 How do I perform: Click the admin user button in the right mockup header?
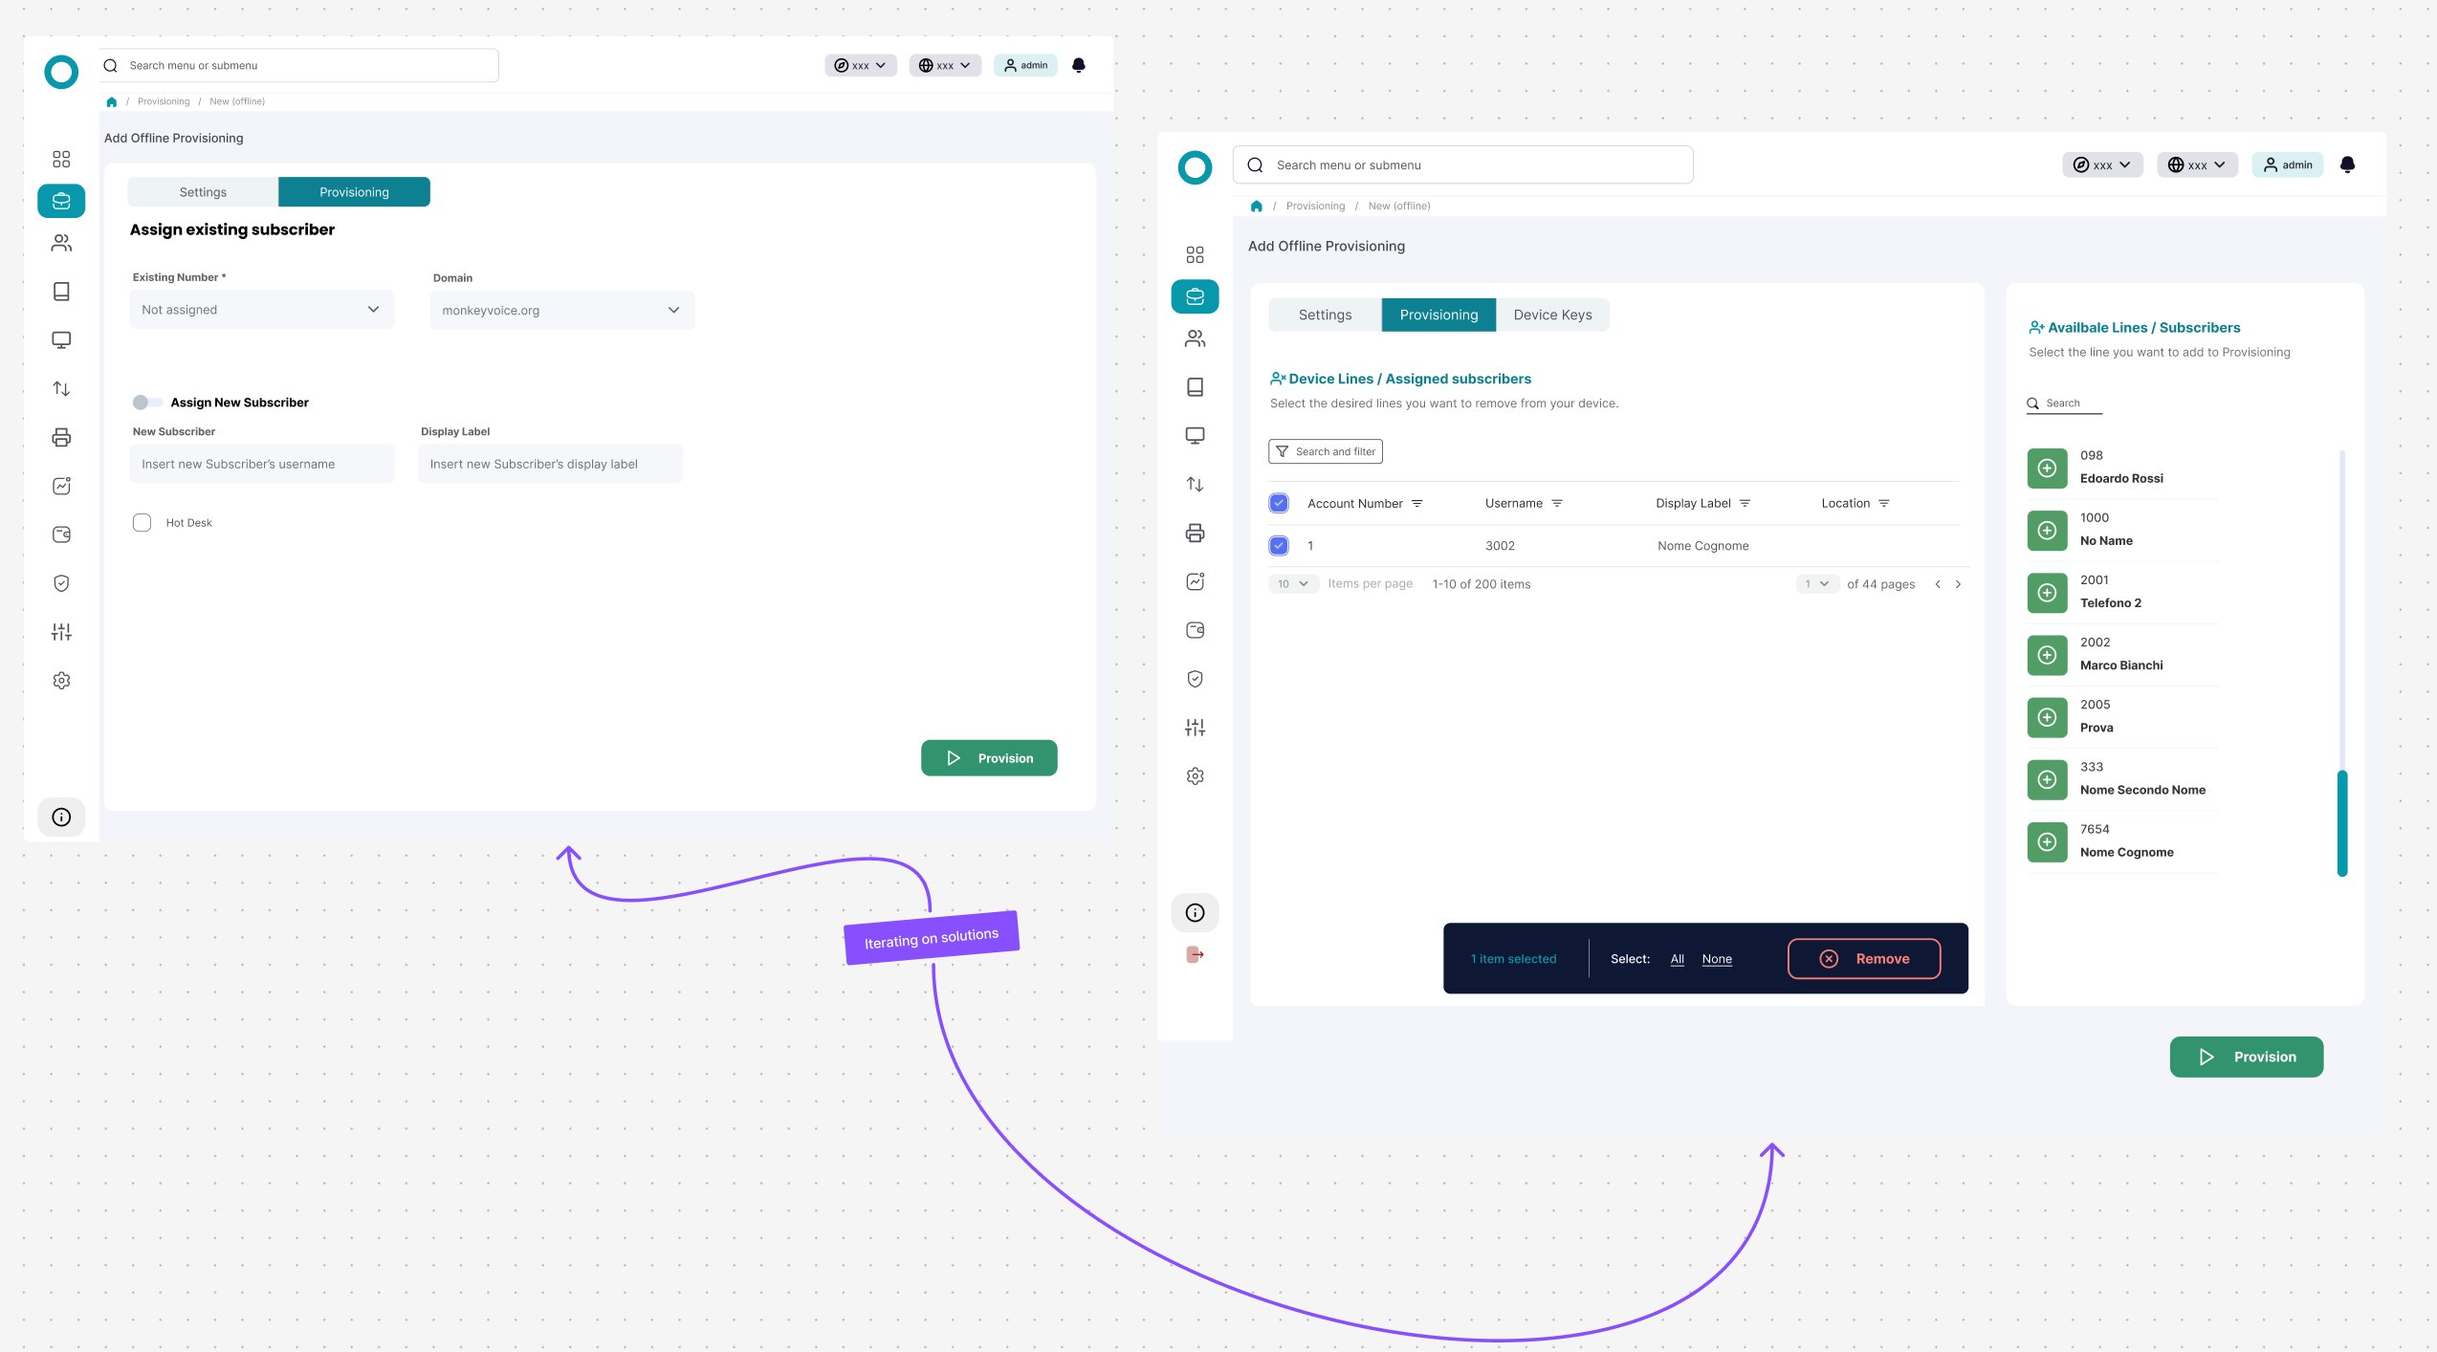2287,164
